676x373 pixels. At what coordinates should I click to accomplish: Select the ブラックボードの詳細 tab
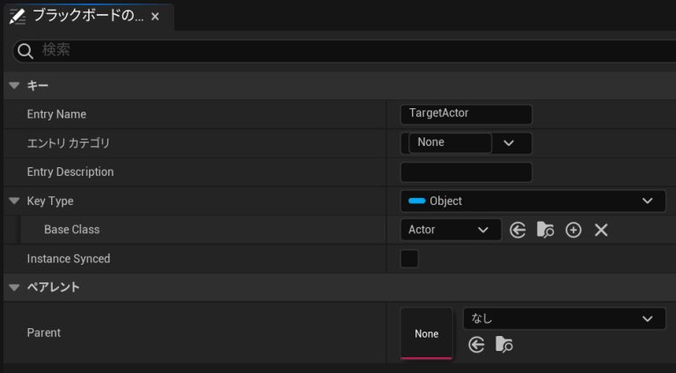86,16
